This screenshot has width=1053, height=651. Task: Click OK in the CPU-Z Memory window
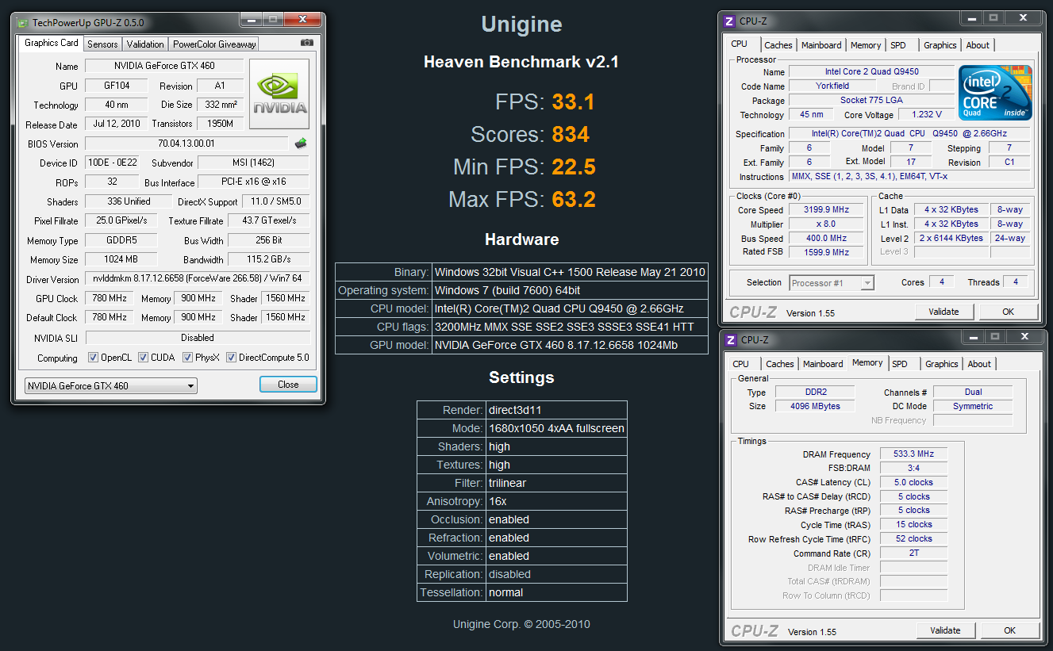point(1009,630)
